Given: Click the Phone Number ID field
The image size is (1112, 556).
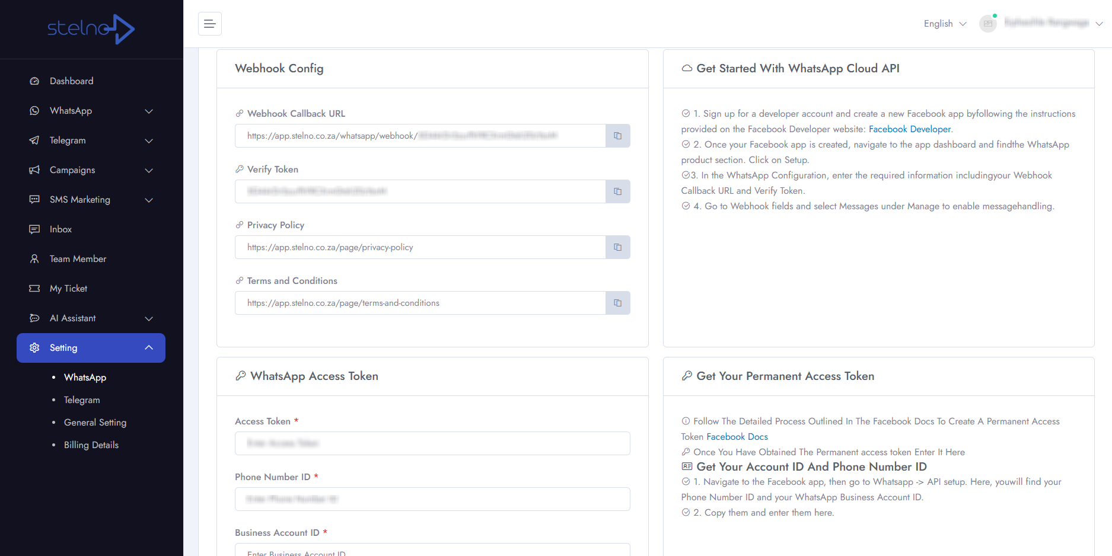Looking at the screenshot, I should coord(432,499).
